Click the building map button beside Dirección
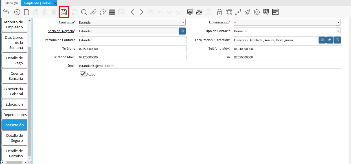 [x=337, y=40]
